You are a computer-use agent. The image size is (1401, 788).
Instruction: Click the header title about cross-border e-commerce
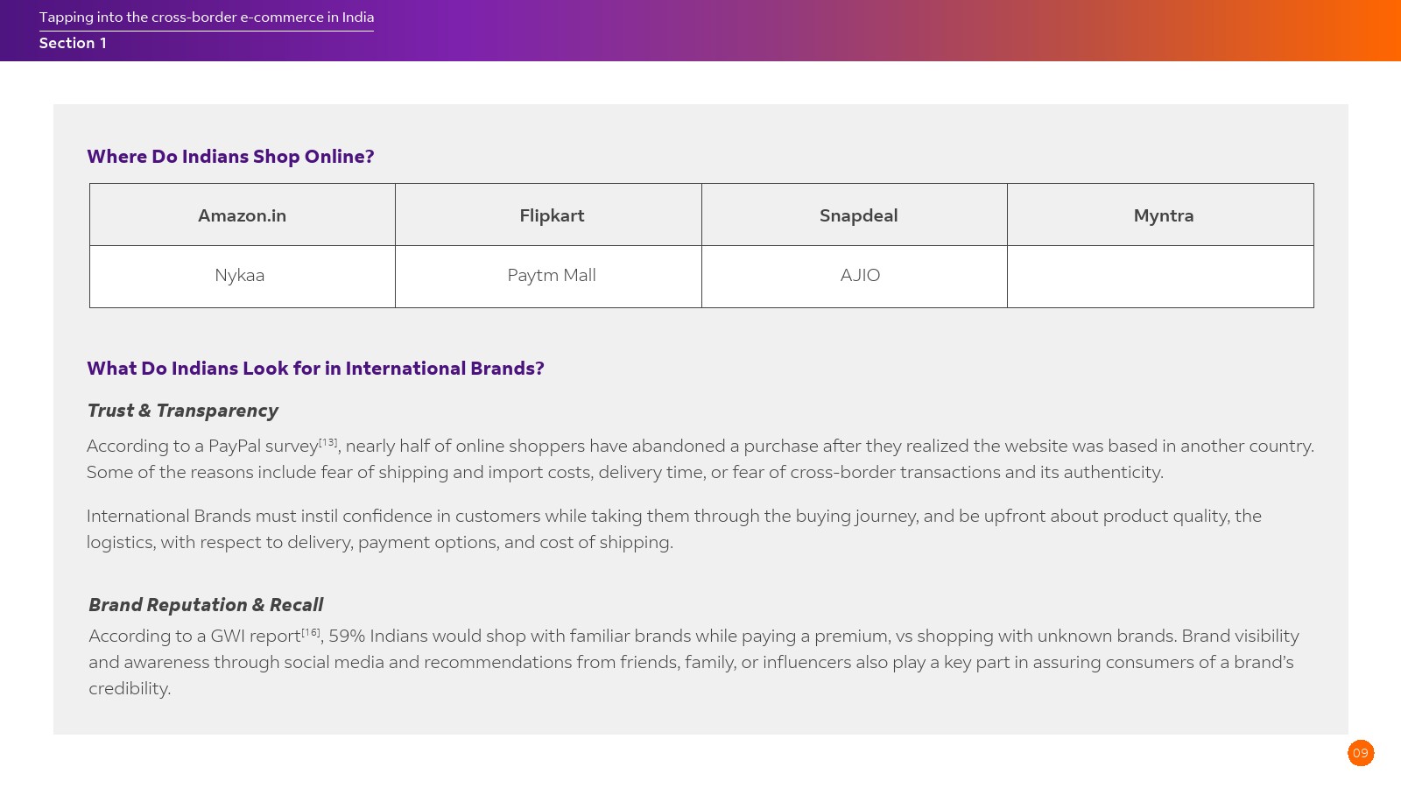[207, 18]
